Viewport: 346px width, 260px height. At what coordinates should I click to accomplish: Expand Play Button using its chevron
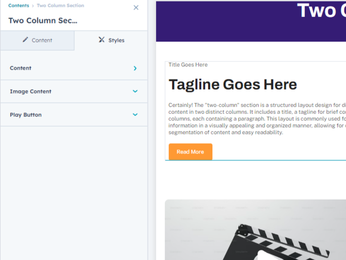pos(135,115)
